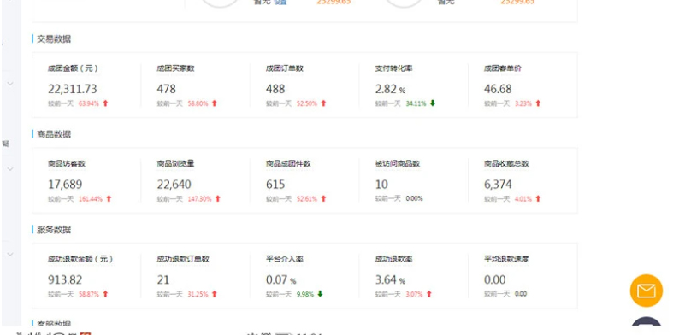Click the 商品收藏总数 value 6,374

tap(498, 185)
